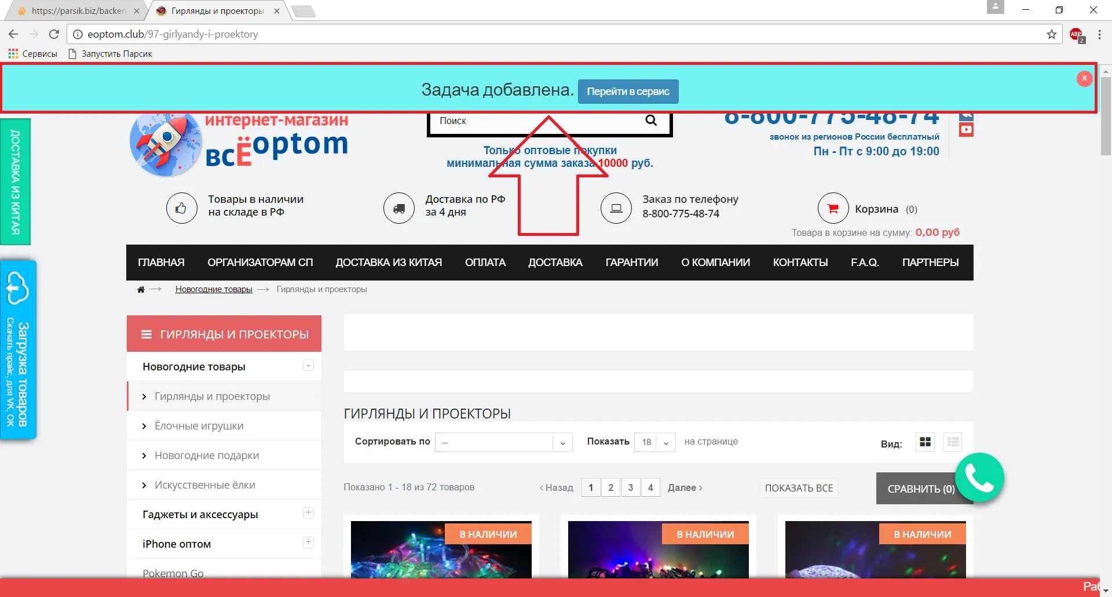Screen dimensions: 1112x597
Task: Collapse 'Новогодние товары' category
Action: 308,366
